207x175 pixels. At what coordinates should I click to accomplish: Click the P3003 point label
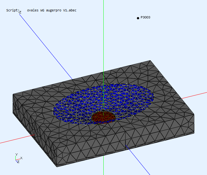145,17
